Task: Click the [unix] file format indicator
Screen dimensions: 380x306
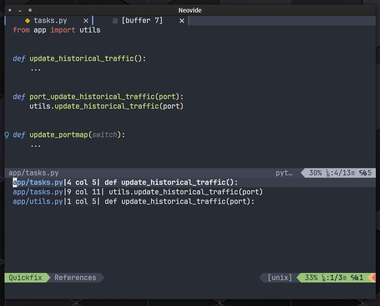Action: click(280, 278)
